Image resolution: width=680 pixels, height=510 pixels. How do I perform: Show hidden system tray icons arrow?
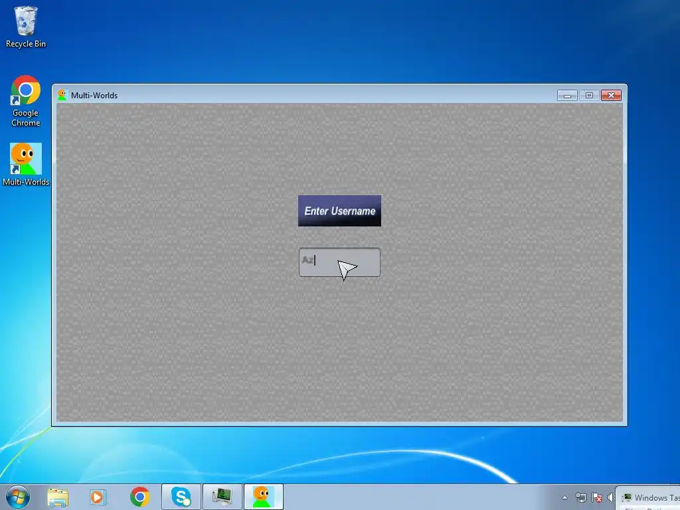point(564,497)
